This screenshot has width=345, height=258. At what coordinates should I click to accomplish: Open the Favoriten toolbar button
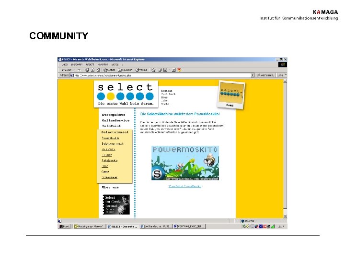pos(125,70)
